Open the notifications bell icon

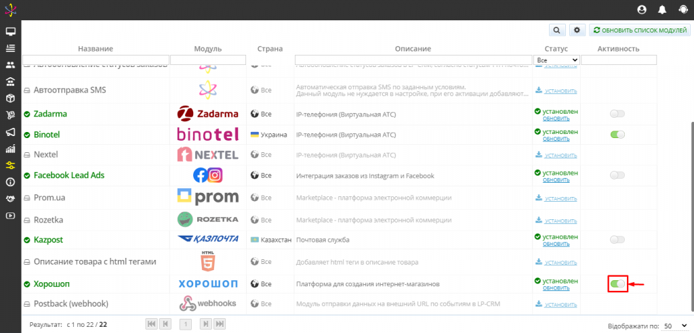tap(663, 9)
